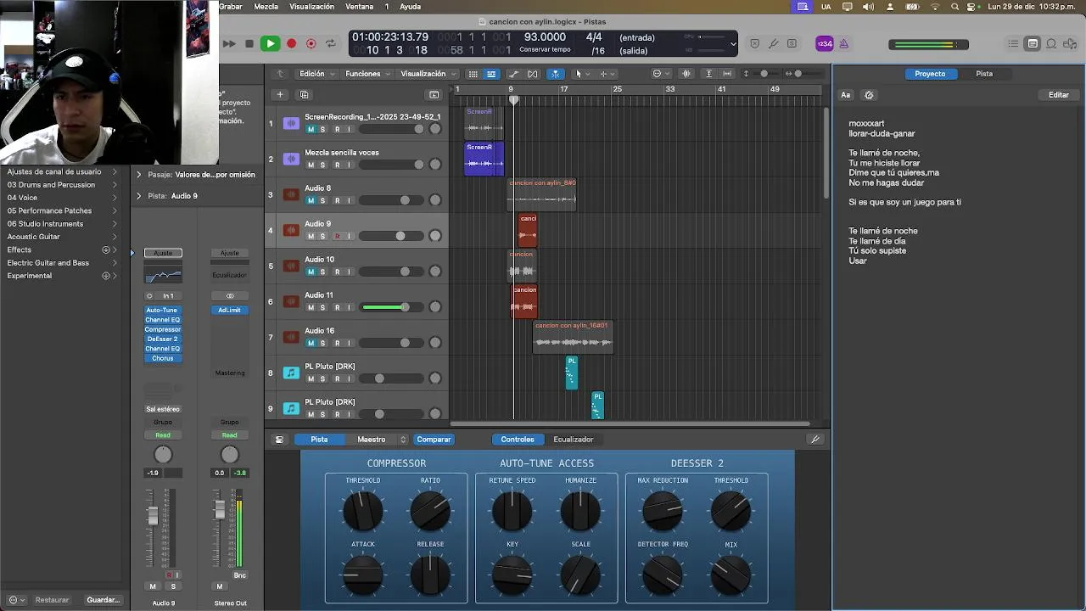This screenshot has height=611, width=1086.
Task: Click the Capture Recording button
Action: [x=311, y=43]
